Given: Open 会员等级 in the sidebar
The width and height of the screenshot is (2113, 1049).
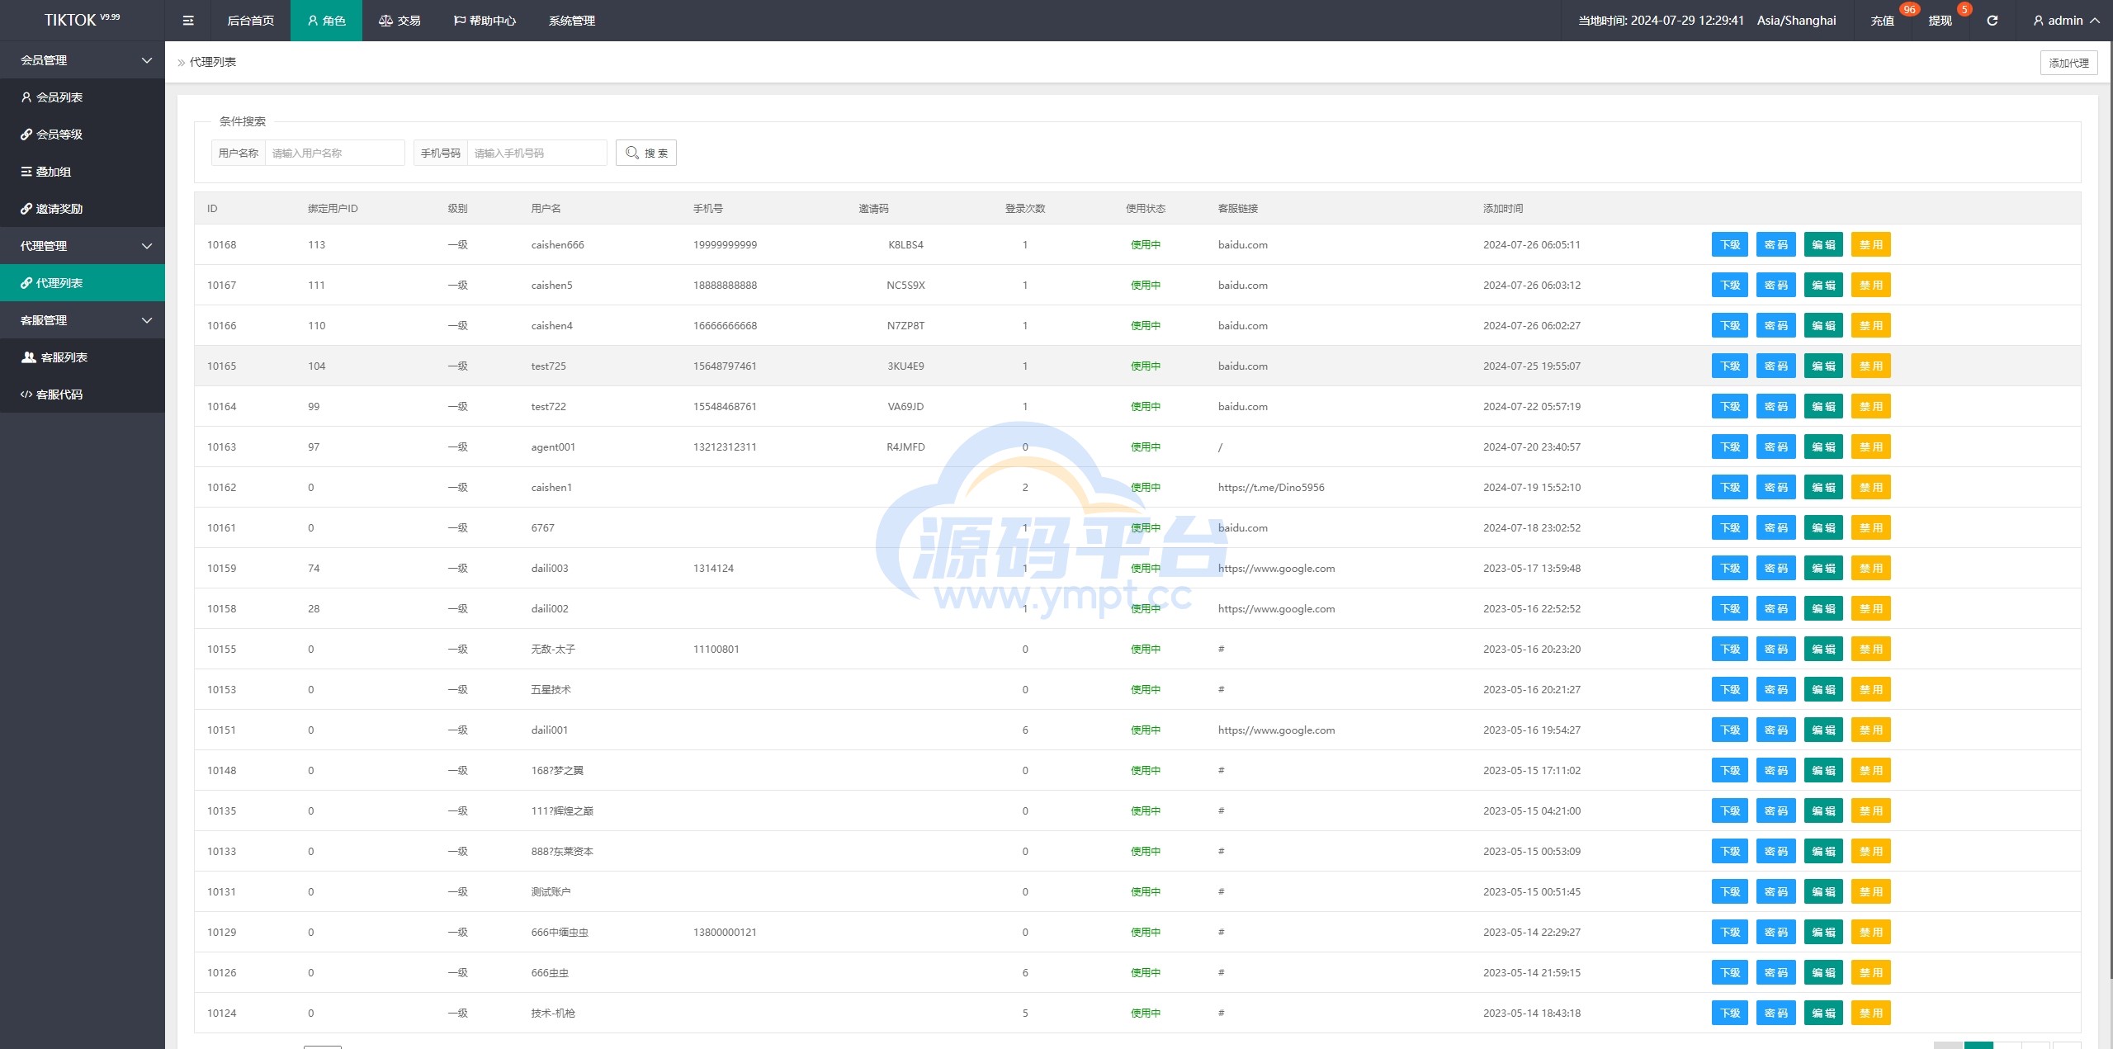Looking at the screenshot, I should [x=83, y=135].
